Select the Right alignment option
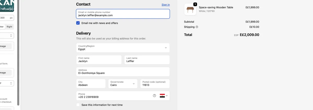The width and height of the screenshot is (313, 110). pyautogui.click(x=9, y=27)
